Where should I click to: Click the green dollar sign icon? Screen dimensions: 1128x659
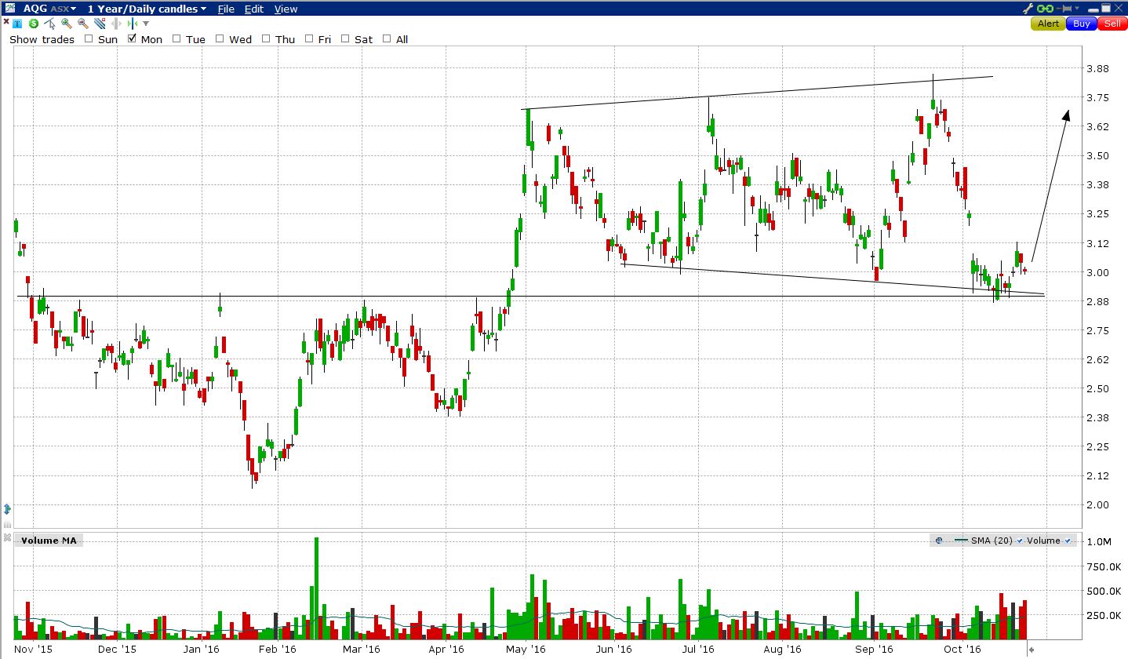tap(34, 24)
